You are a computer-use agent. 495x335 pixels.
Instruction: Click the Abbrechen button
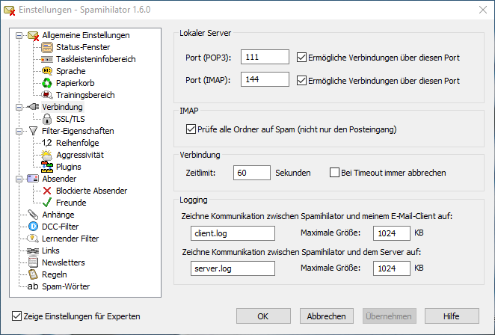pyautogui.click(x=327, y=316)
